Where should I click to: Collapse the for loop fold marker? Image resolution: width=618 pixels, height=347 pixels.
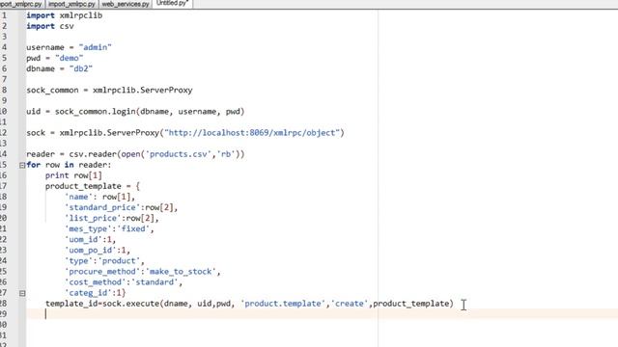(22, 165)
